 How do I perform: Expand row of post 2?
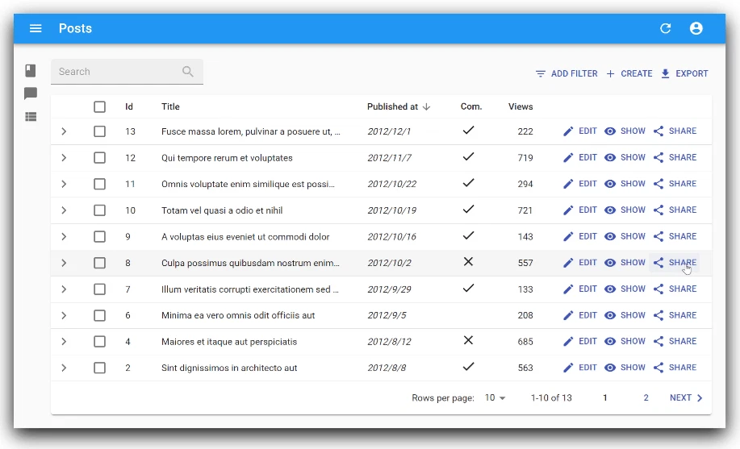(64, 368)
